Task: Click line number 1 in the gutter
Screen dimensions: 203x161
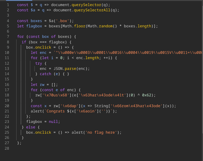Action: click(x=8, y=5)
